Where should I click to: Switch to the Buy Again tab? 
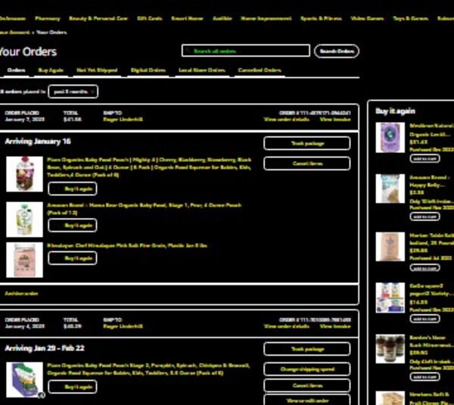(51, 70)
